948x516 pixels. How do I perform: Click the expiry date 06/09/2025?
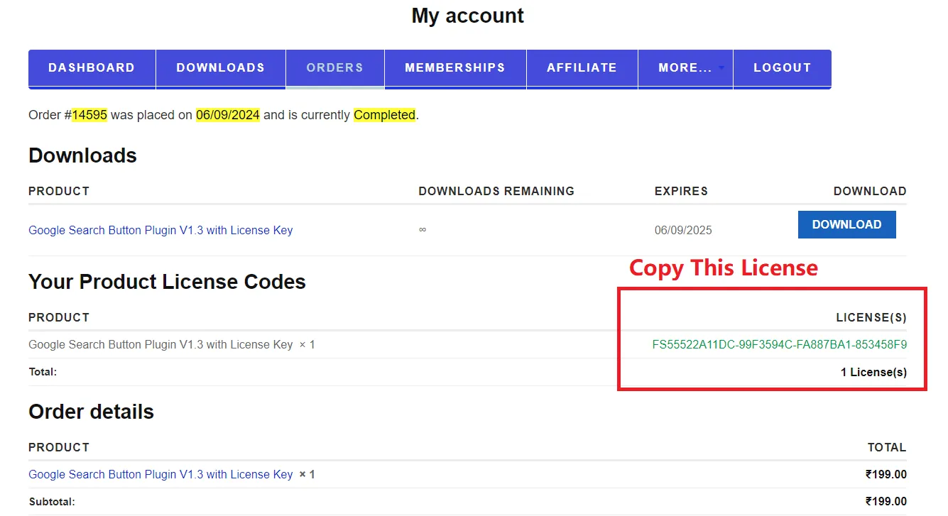tap(682, 230)
